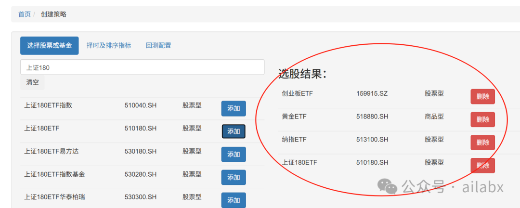Click the 上证180ETF指数基金 fund name
Viewport: 520px width, 208px height.
tap(54, 174)
